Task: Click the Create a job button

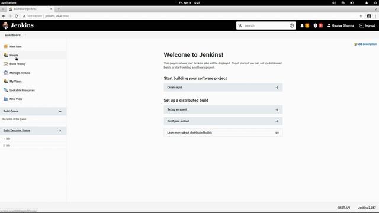Action: (223, 88)
